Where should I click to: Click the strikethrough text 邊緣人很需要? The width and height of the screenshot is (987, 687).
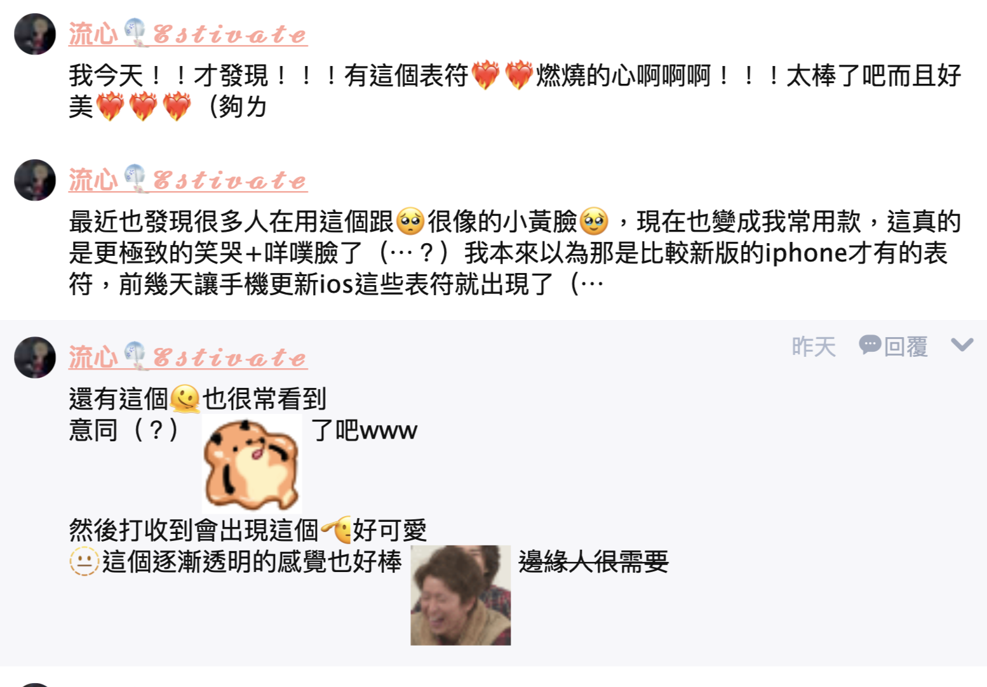click(593, 561)
